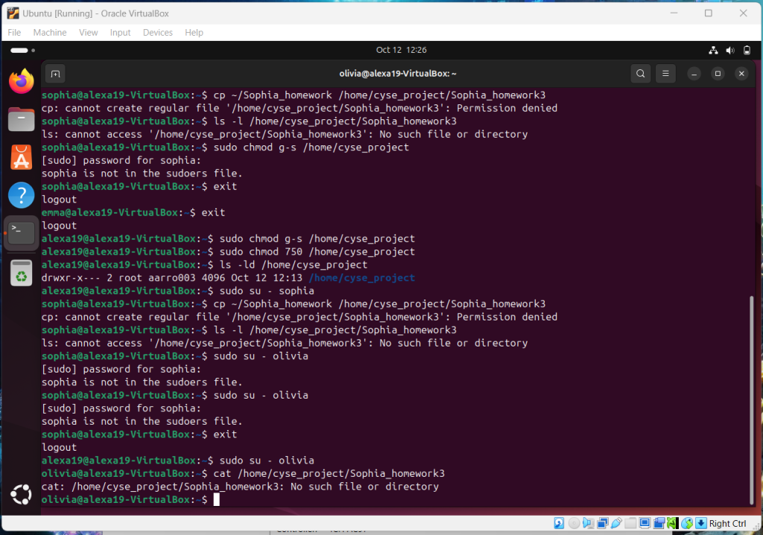Open the VirtualBox File menu
763x535 pixels.
pyautogui.click(x=14, y=33)
